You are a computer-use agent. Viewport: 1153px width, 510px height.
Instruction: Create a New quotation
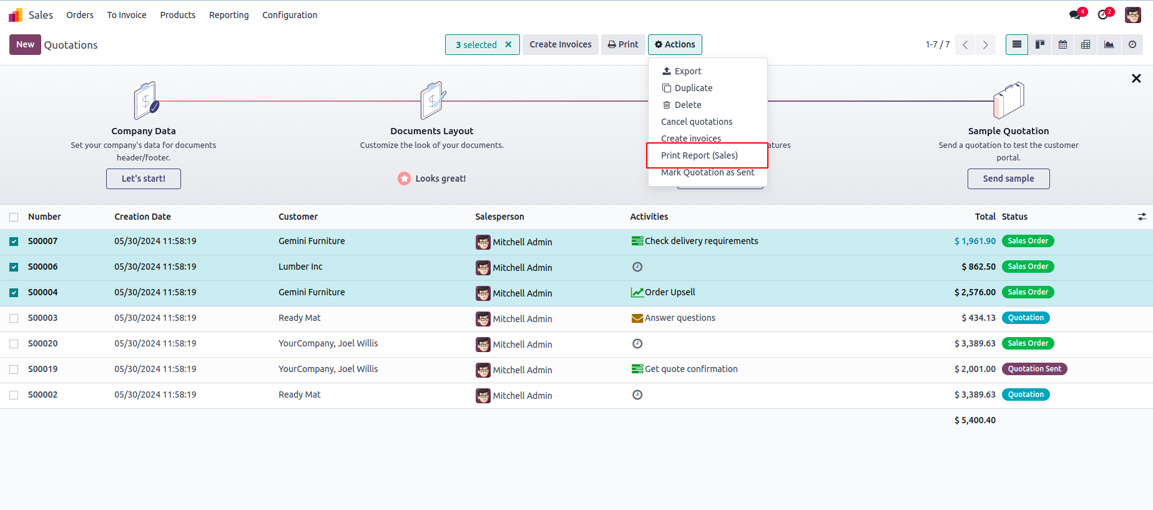[x=25, y=44]
